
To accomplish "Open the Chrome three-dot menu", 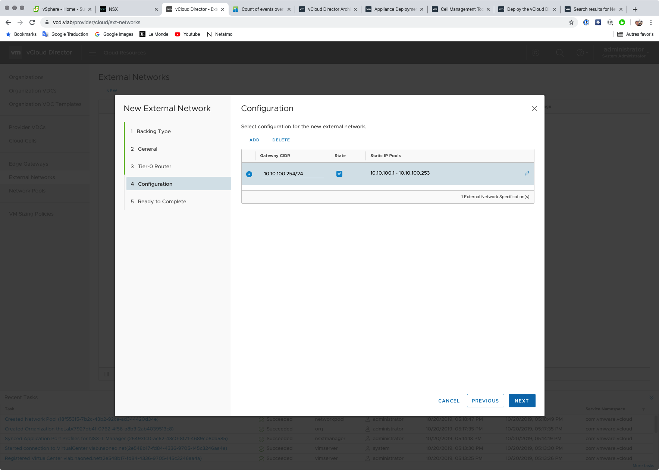I will [651, 22].
